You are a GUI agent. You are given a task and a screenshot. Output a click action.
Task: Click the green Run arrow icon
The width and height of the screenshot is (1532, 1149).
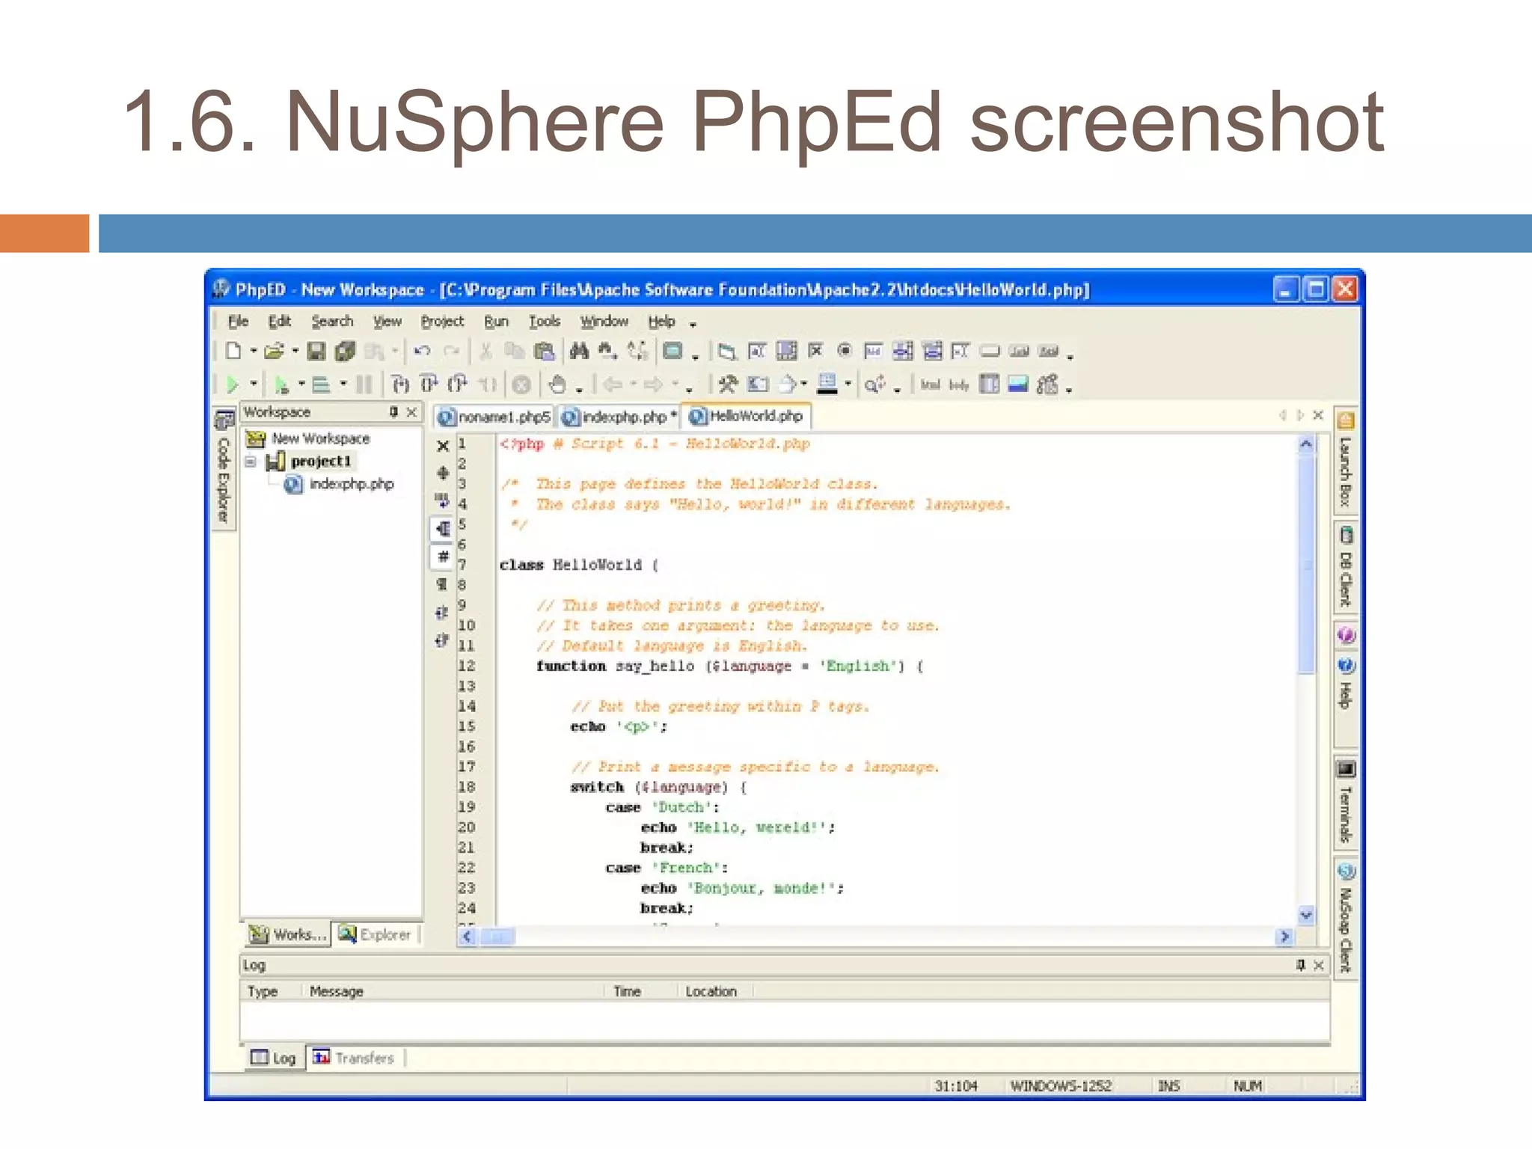233,384
